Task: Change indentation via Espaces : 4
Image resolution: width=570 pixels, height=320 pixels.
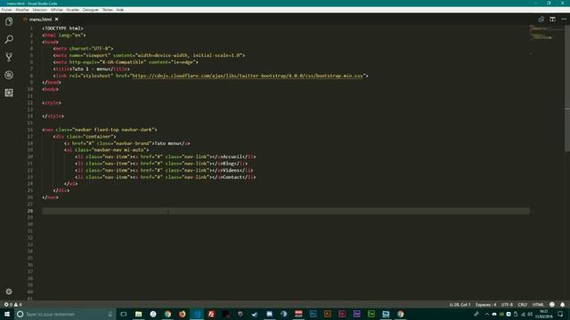Action: pyautogui.click(x=485, y=304)
